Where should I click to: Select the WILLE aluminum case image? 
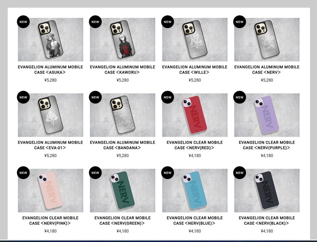(195, 40)
